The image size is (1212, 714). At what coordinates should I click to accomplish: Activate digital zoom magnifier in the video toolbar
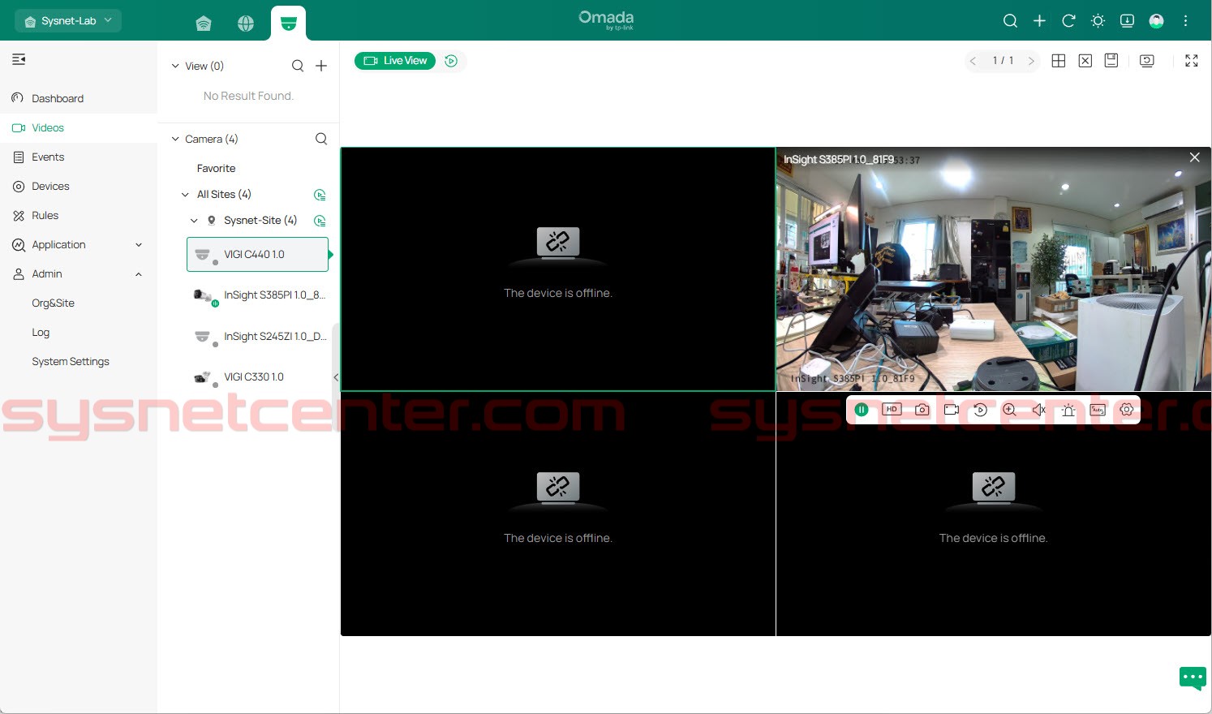click(1009, 410)
